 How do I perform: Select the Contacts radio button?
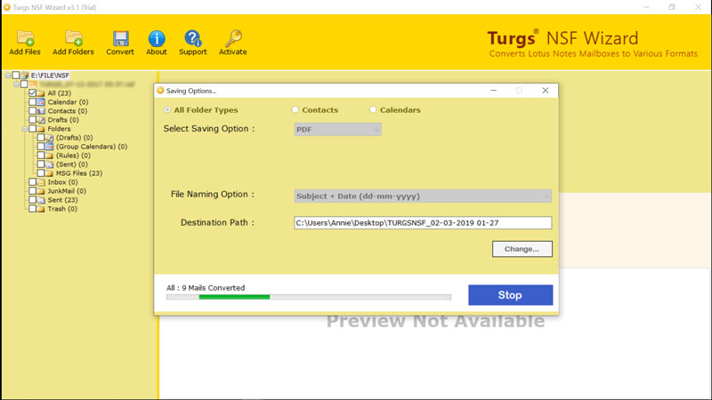pyautogui.click(x=295, y=109)
